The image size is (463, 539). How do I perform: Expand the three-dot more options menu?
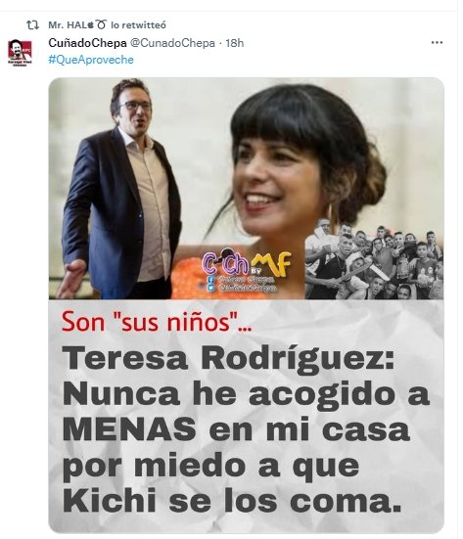point(437,43)
